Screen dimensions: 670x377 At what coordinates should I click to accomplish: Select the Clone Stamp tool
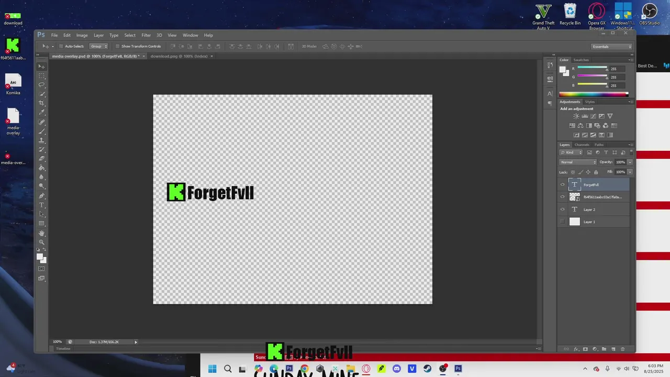click(x=42, y=140)
